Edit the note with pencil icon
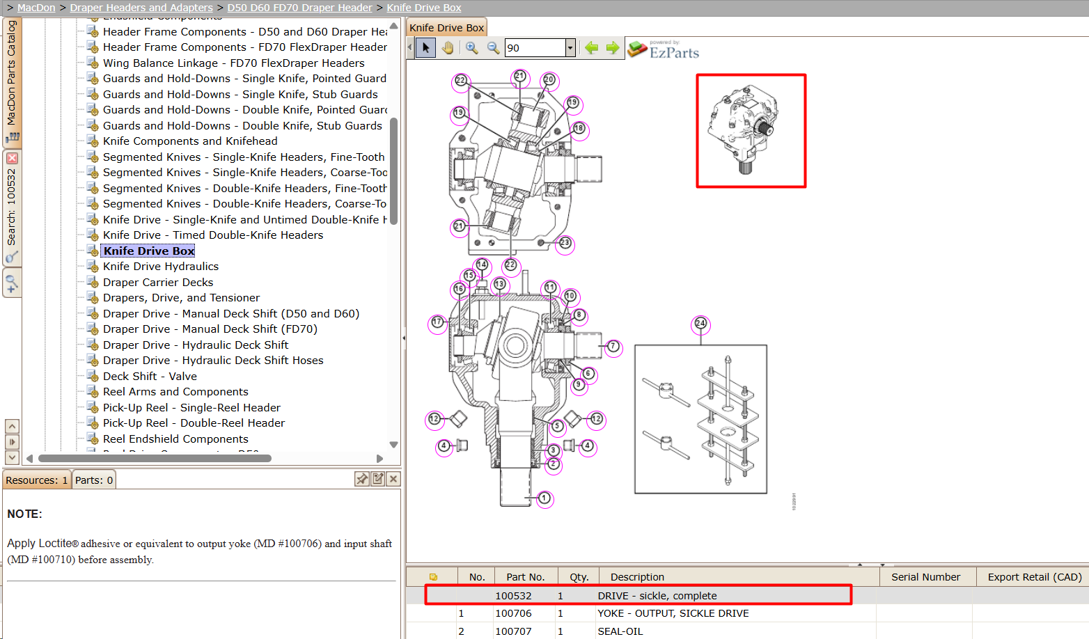Viewport: 1089px width, 639px height. coord(377,479)
